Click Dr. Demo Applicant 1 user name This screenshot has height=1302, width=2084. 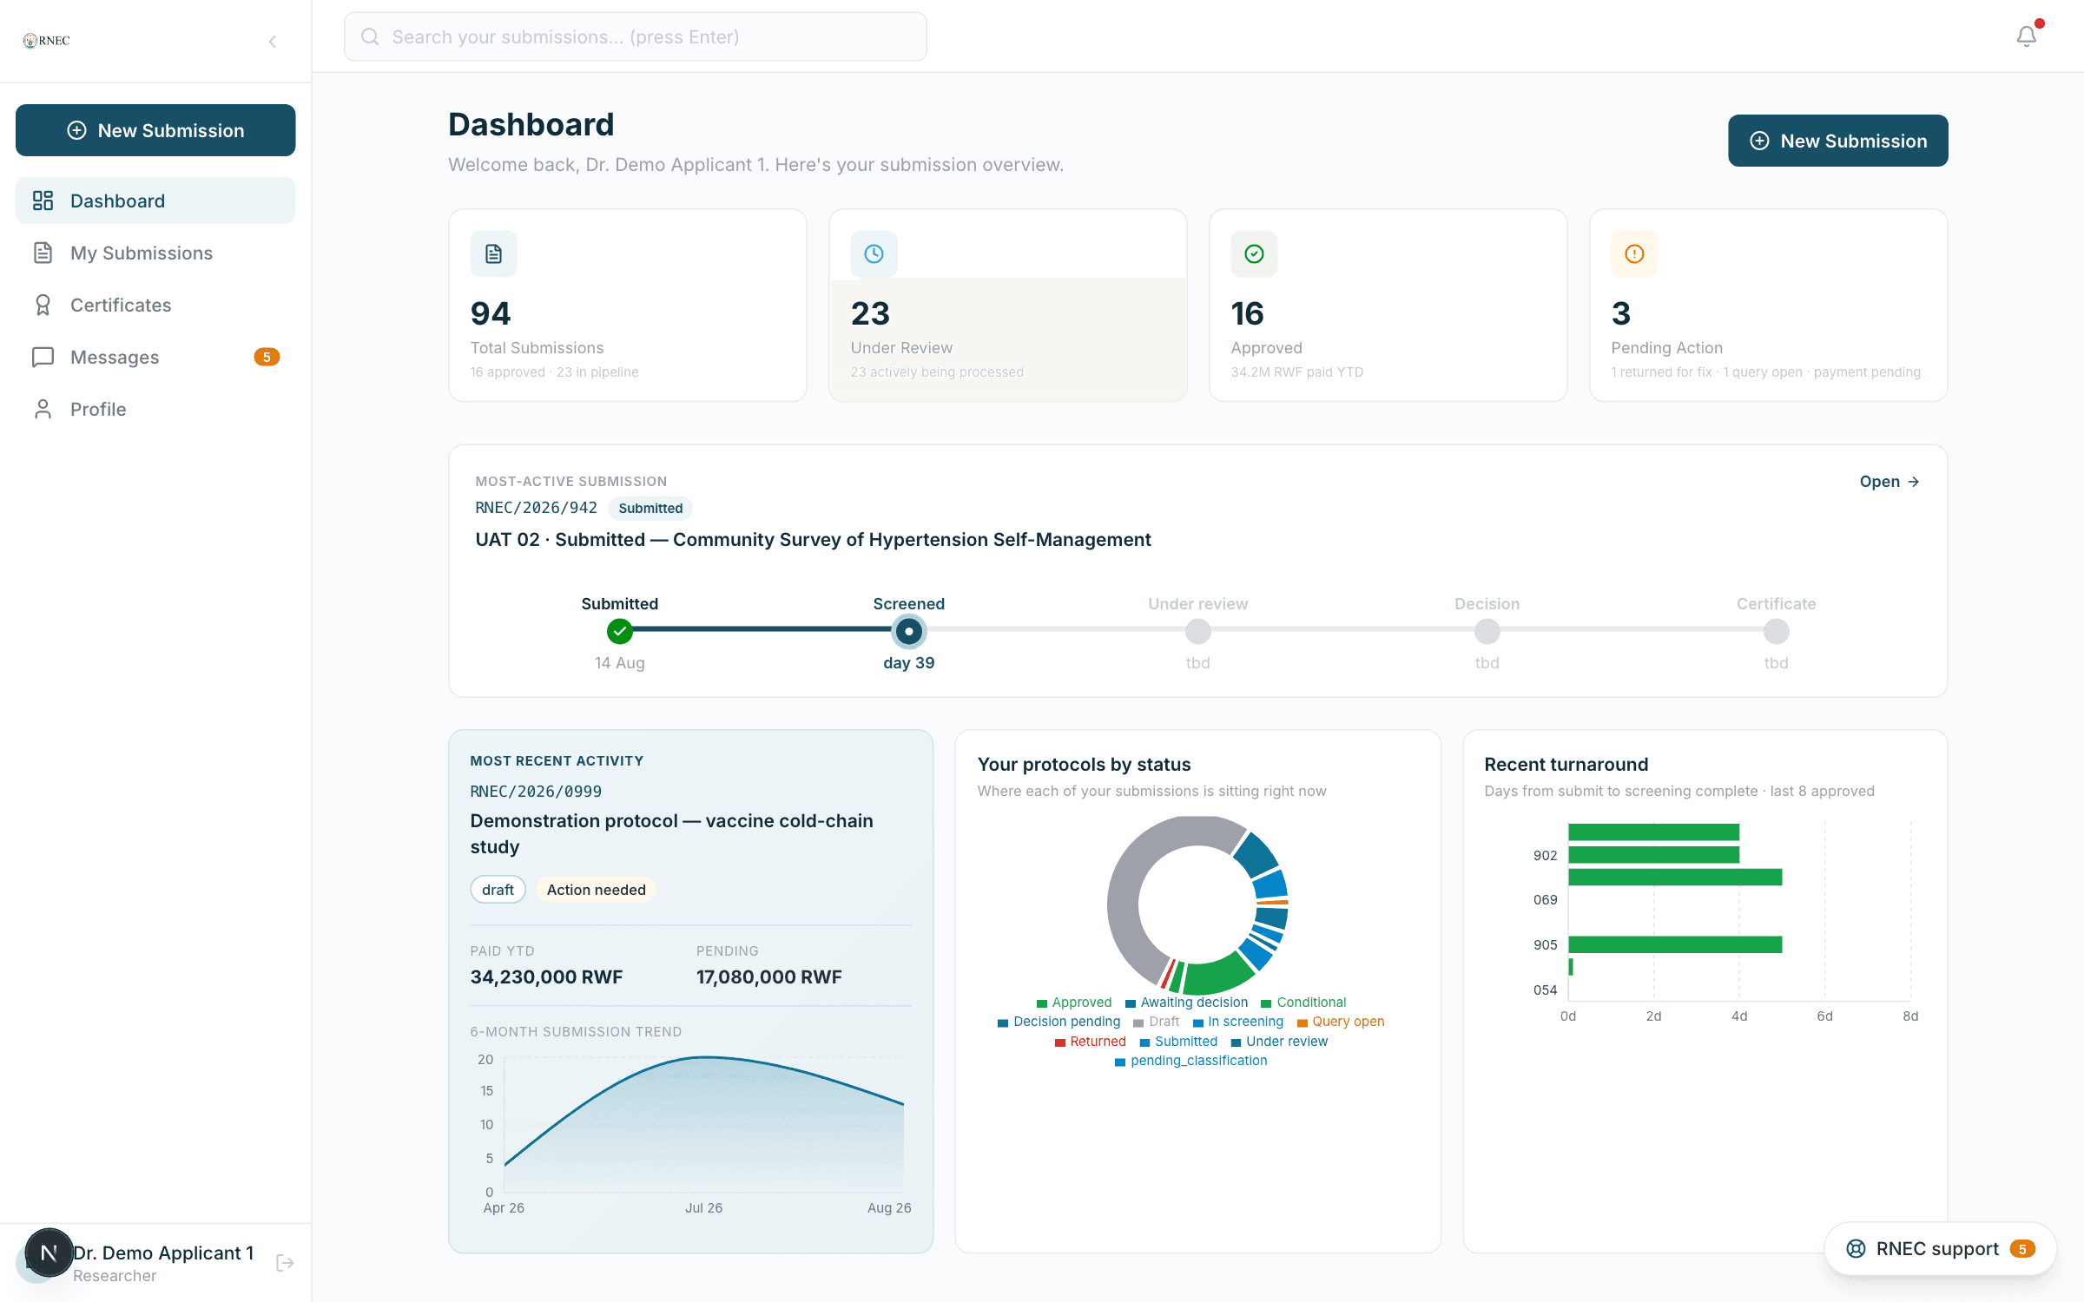point(163,1253)
